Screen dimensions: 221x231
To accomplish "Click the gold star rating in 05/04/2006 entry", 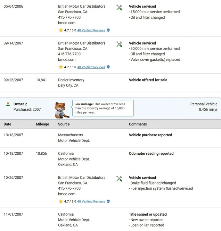I will pos(61,30).
